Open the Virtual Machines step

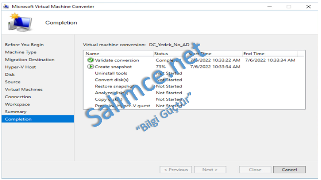point(24,90)
